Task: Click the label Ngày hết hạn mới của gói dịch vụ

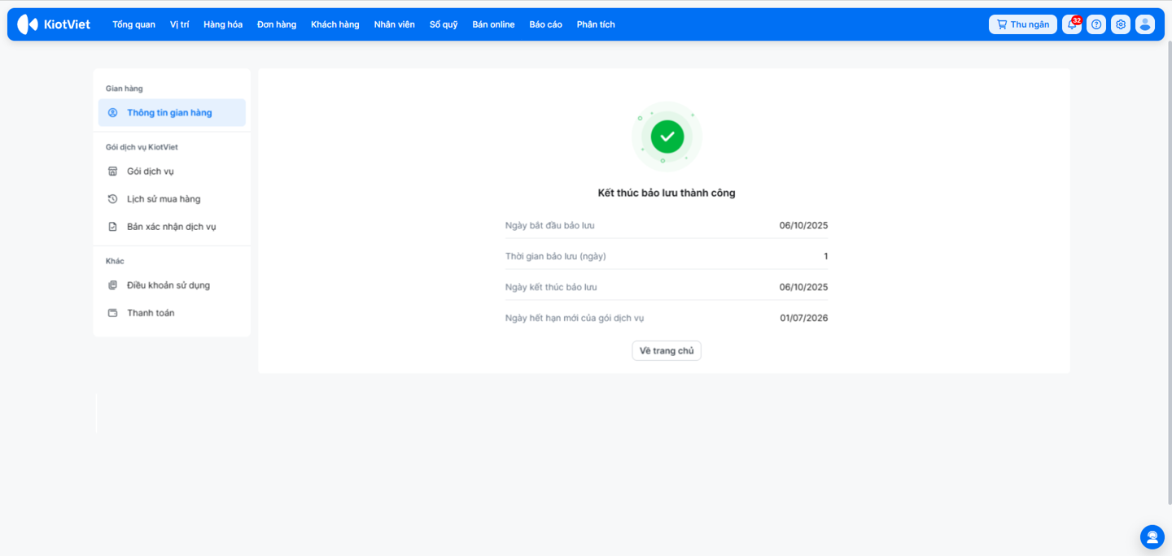Action: (575, 318)
